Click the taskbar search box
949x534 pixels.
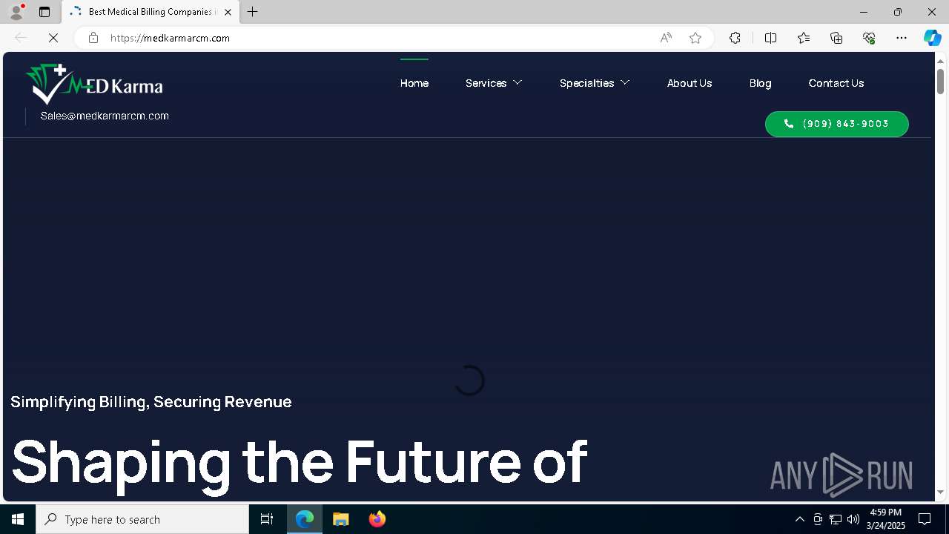coord(142,519)
